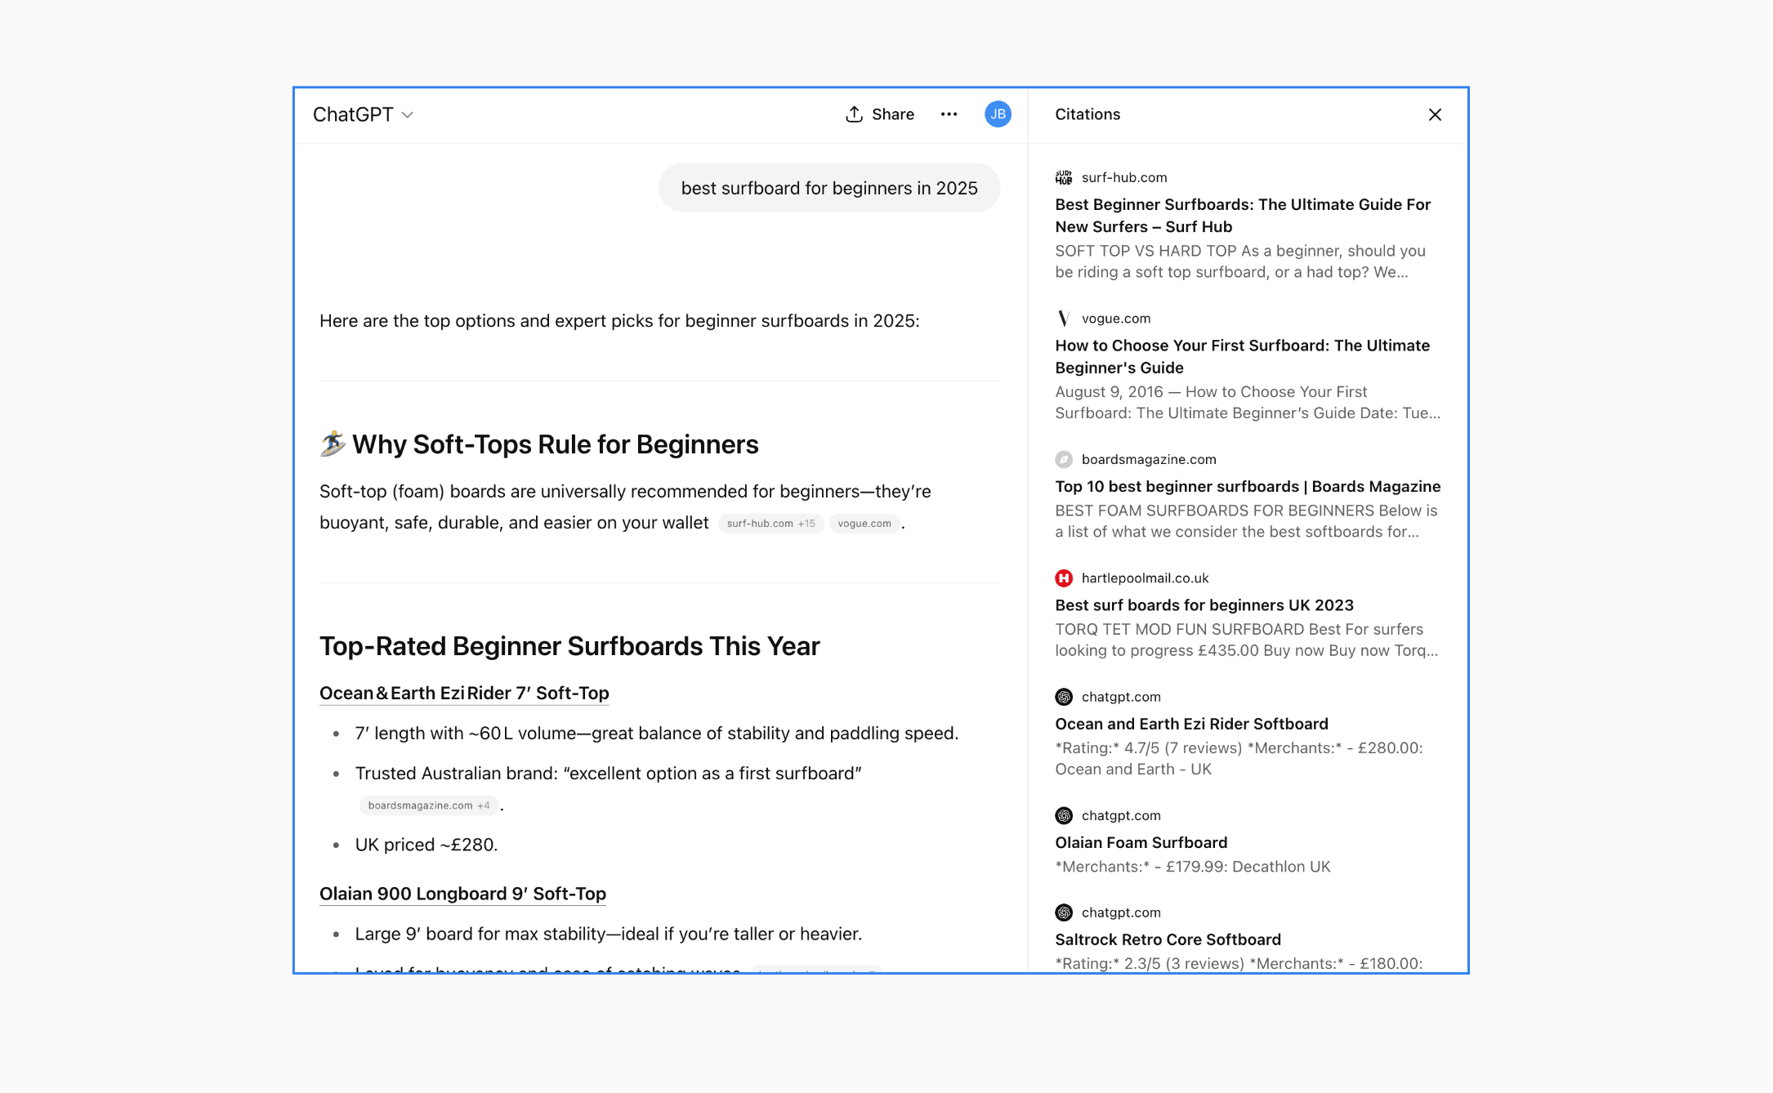Image resolution: width=1773 pixels, height=1093 pixels.
Task: Click the surfer emoji in the heading
Action: [x=333, y=444]
